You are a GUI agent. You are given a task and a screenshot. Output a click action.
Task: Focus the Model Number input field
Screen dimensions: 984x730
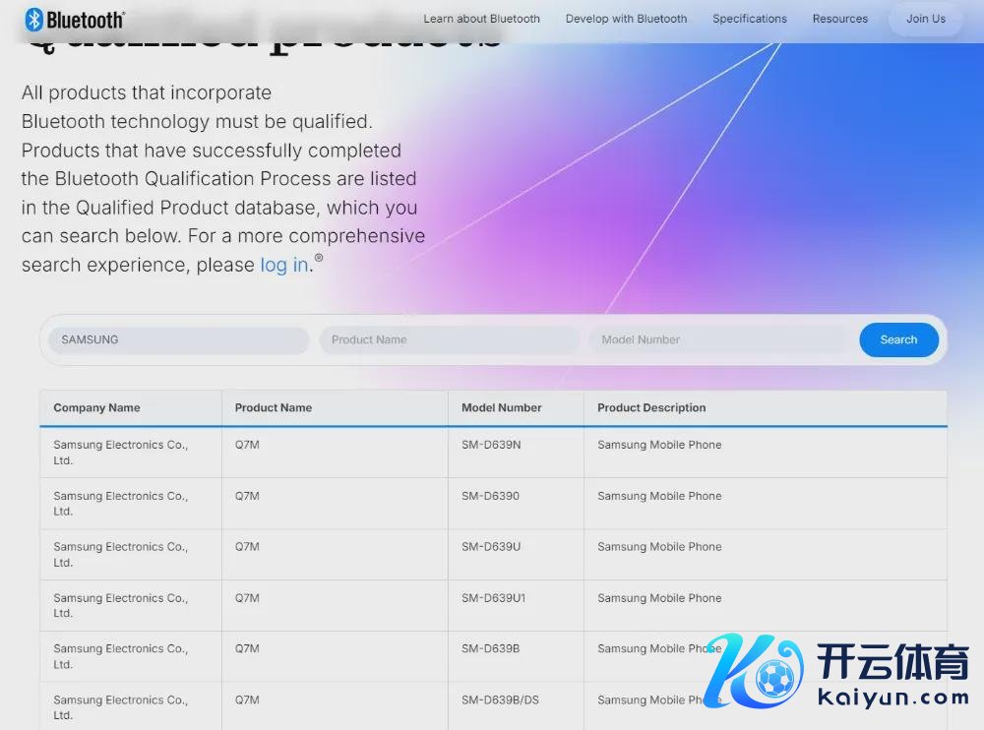[718, 340]
